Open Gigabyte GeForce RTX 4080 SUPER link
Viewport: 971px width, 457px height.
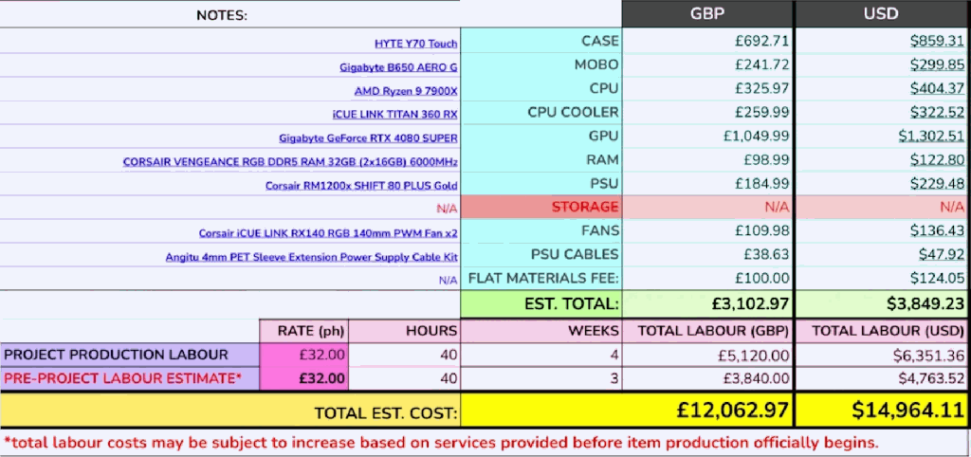click(368, 138)
